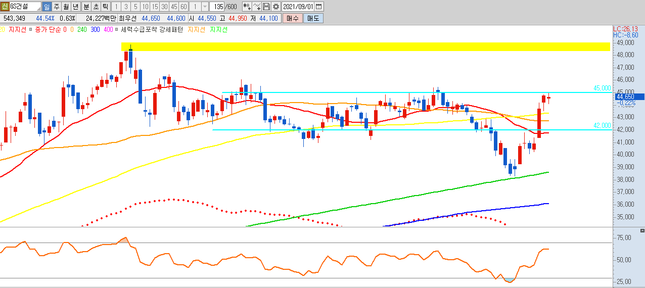Choose the 15 interval button

pyautogui.click(x=155, y=7)
